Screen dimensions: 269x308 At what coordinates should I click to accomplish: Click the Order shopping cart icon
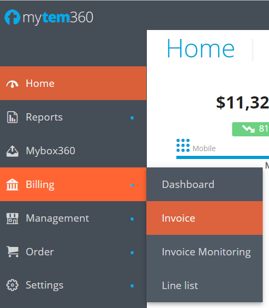(x=13, y=252)
